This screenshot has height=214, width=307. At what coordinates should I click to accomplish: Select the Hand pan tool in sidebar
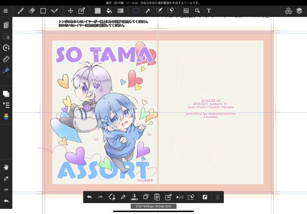coord(6,167)
